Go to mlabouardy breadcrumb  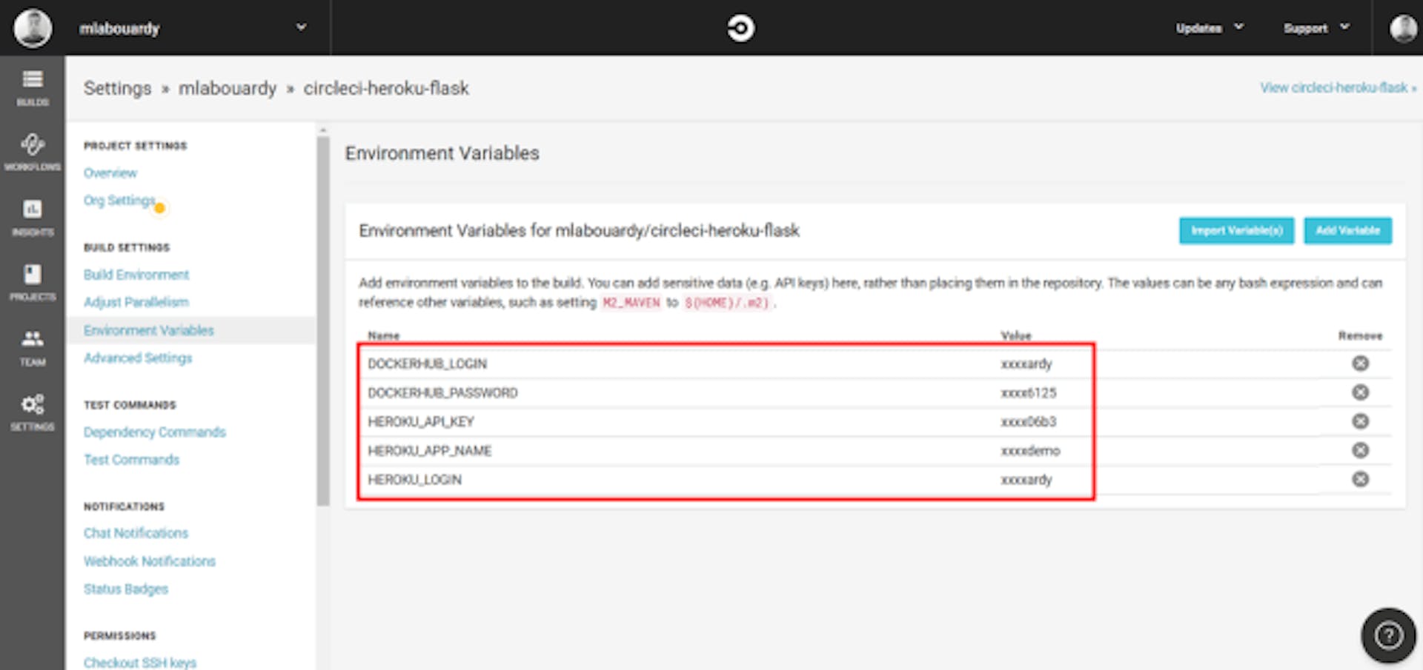pos(227,88)
